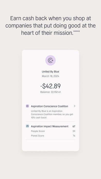
Task: Tap the Aspiration Impact Measurement heading
Action: click(50, 126)
